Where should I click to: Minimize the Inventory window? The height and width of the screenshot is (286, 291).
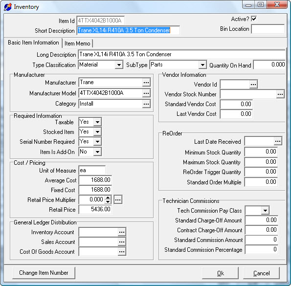click(x=248, y=5)
